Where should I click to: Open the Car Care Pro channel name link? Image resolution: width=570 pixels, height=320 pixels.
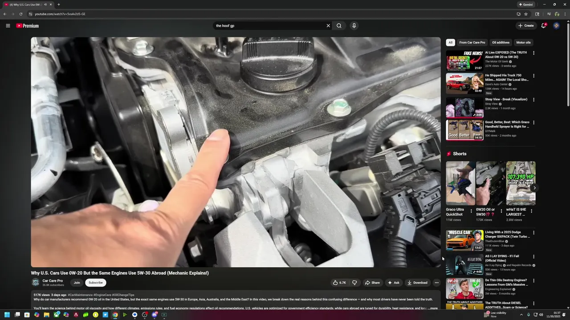pyautogui.click(x=53, y=281)
